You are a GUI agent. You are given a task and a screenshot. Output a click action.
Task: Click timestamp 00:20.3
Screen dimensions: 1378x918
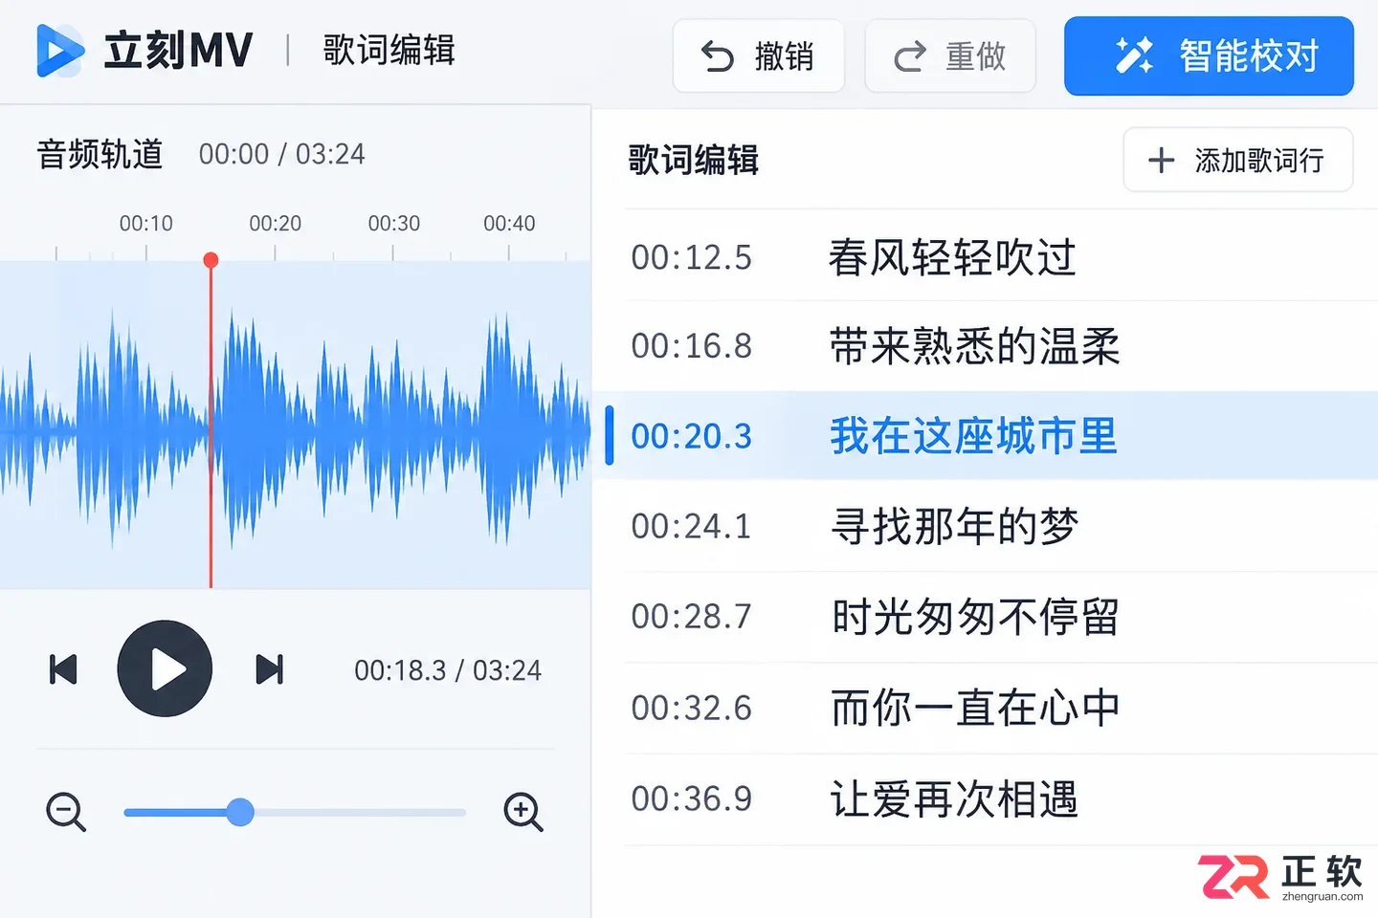coord(692,436)
